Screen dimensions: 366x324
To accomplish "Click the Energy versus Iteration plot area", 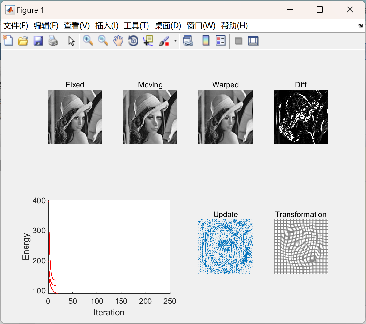I will 109,247.
